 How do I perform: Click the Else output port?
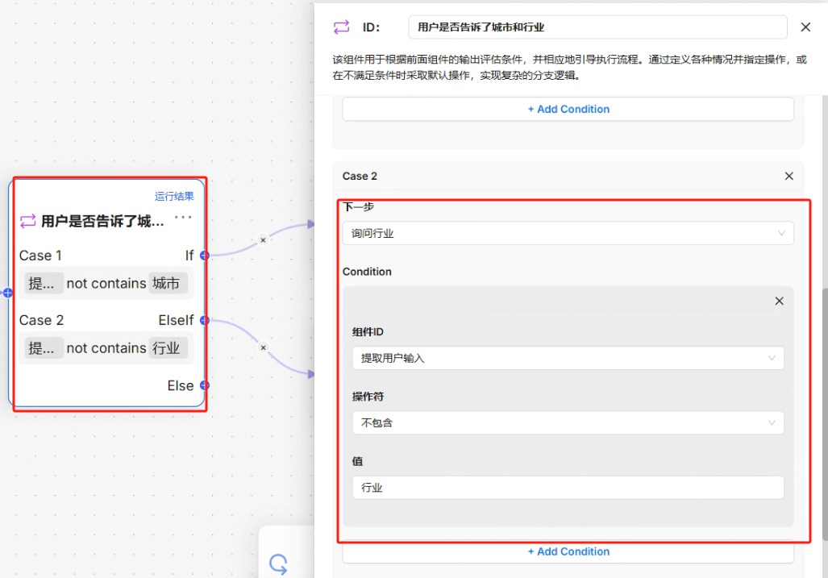(x=205, y=385)
